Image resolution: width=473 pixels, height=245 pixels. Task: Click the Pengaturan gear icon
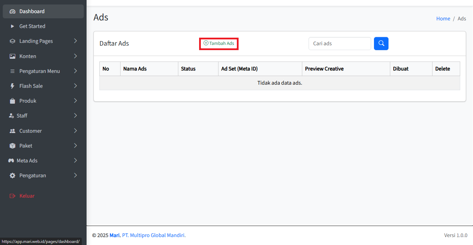click(x=12, y=176)
